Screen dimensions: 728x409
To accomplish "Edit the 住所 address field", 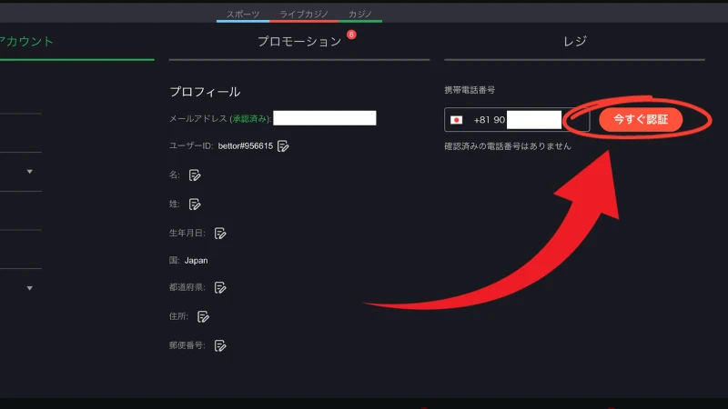I will [203, 316].
